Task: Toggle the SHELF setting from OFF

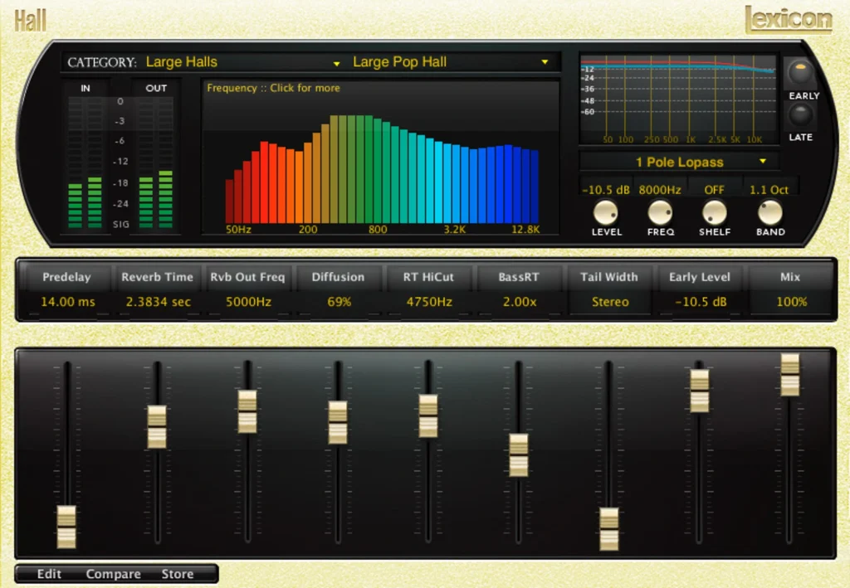Action: [x=714, y=189]
